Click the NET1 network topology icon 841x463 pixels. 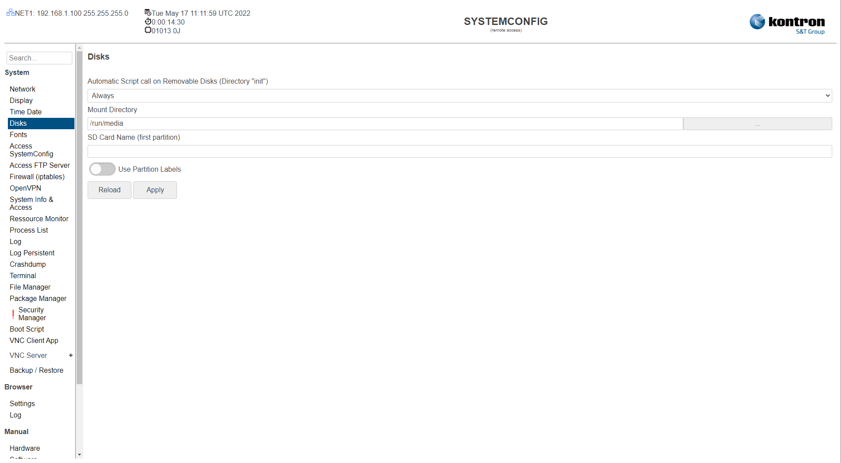10,12
